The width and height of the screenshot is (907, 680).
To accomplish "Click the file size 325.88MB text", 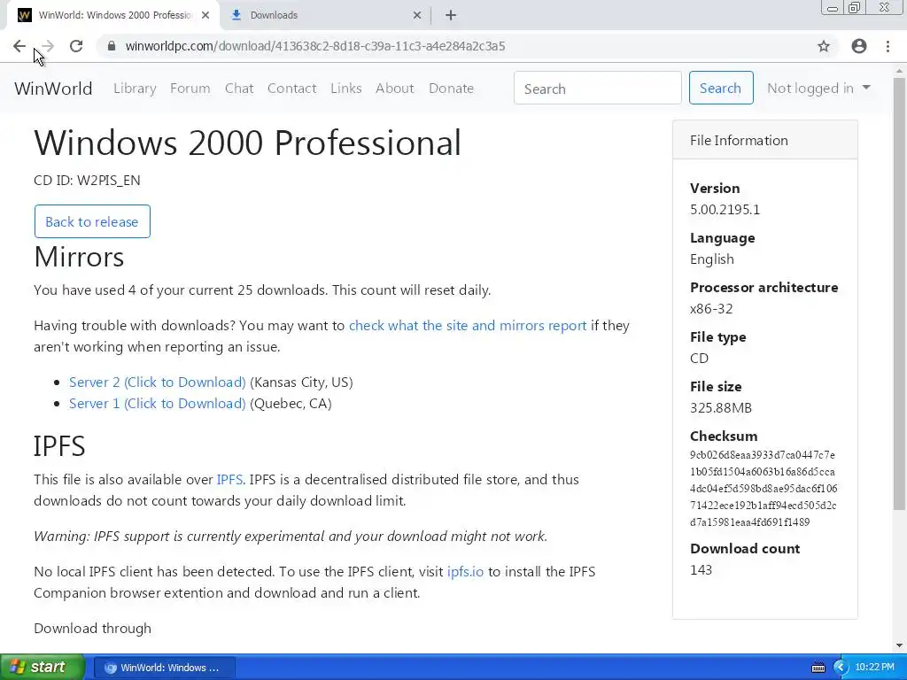I will [x=721, y=407].
